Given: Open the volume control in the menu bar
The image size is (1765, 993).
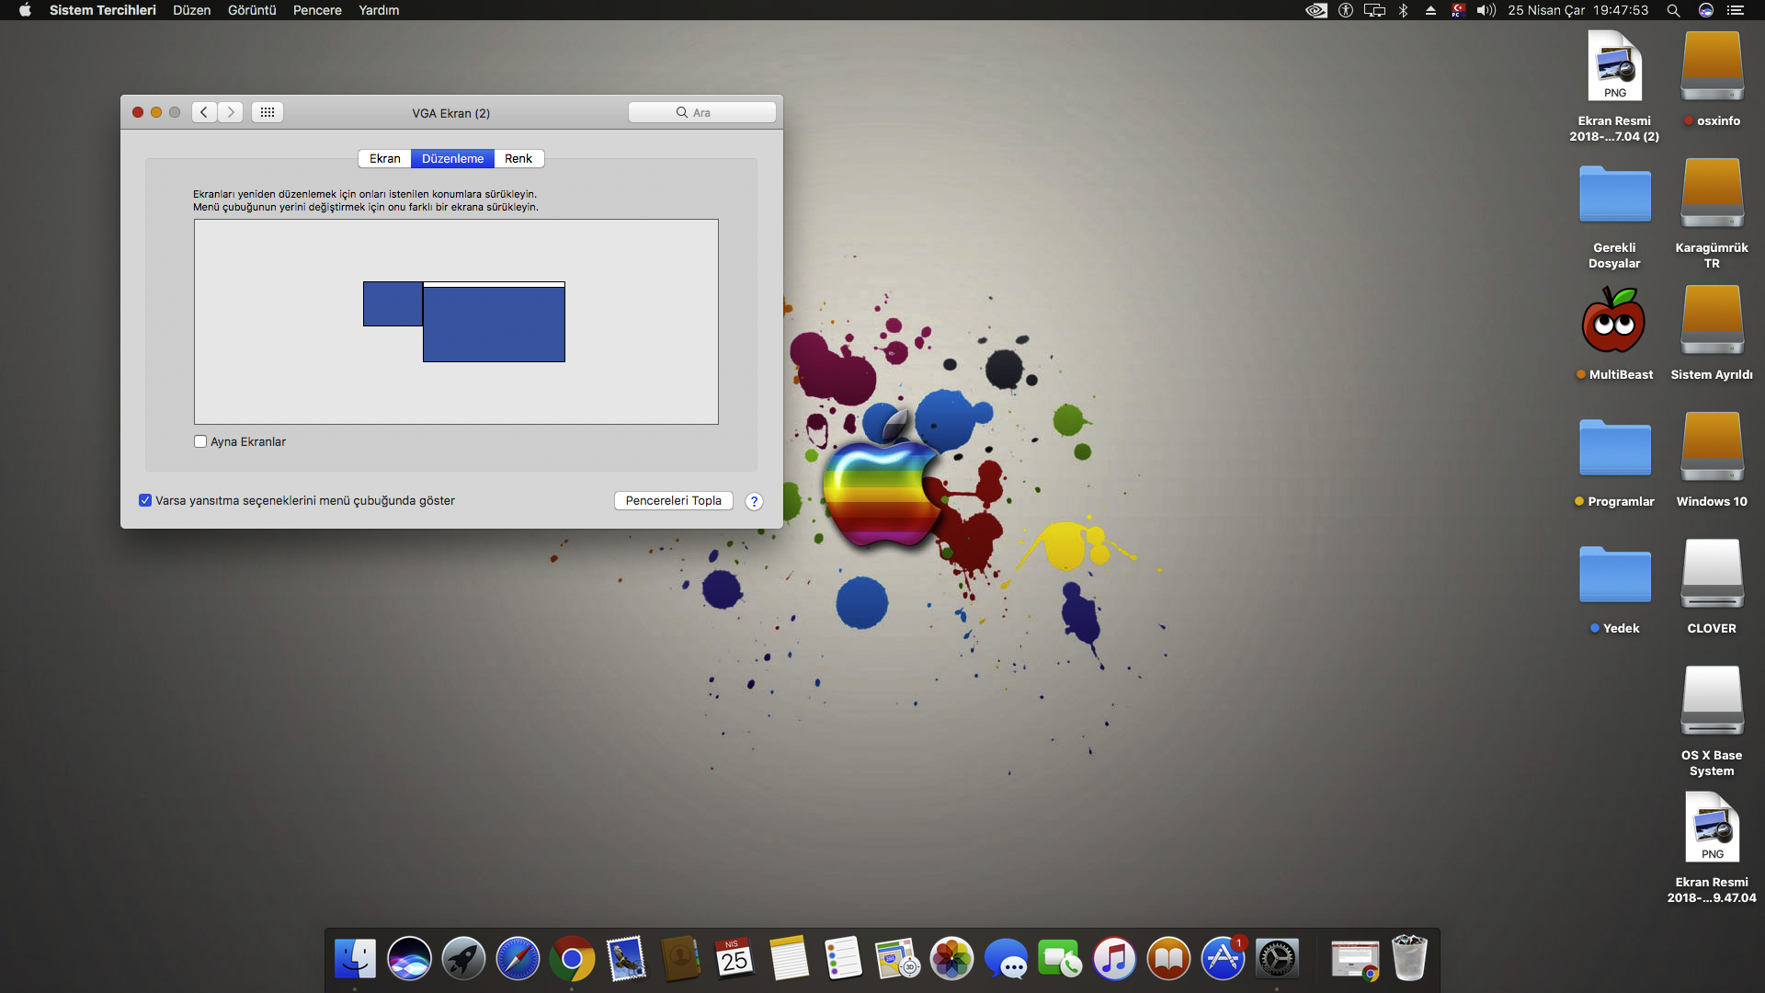Looking at the screenshot, I should coord(1486,10).
